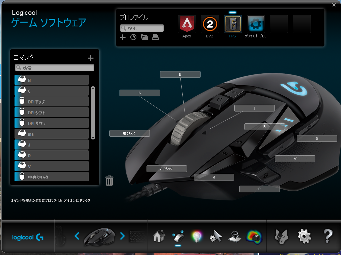Screen dimensions: 341x255
Task: Select first empty profile slot
Action: (279, 24)
